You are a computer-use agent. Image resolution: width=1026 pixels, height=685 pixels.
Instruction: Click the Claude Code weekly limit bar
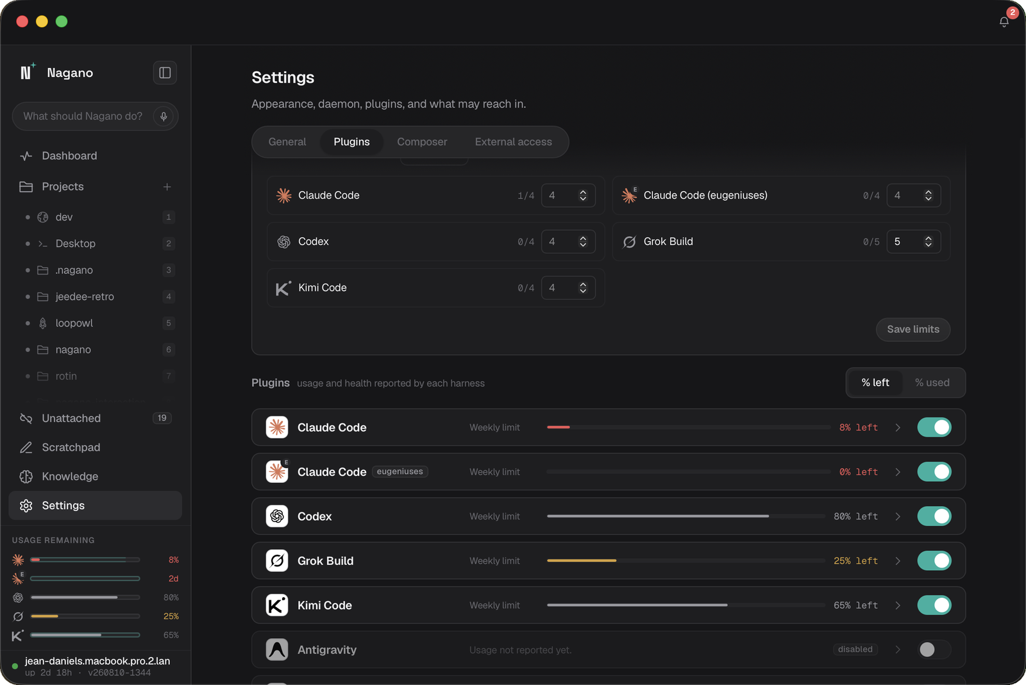689,427
